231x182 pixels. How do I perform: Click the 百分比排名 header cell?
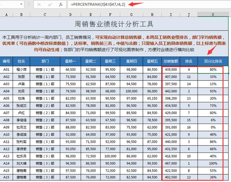pyautogui.click(x=213, y=61)
